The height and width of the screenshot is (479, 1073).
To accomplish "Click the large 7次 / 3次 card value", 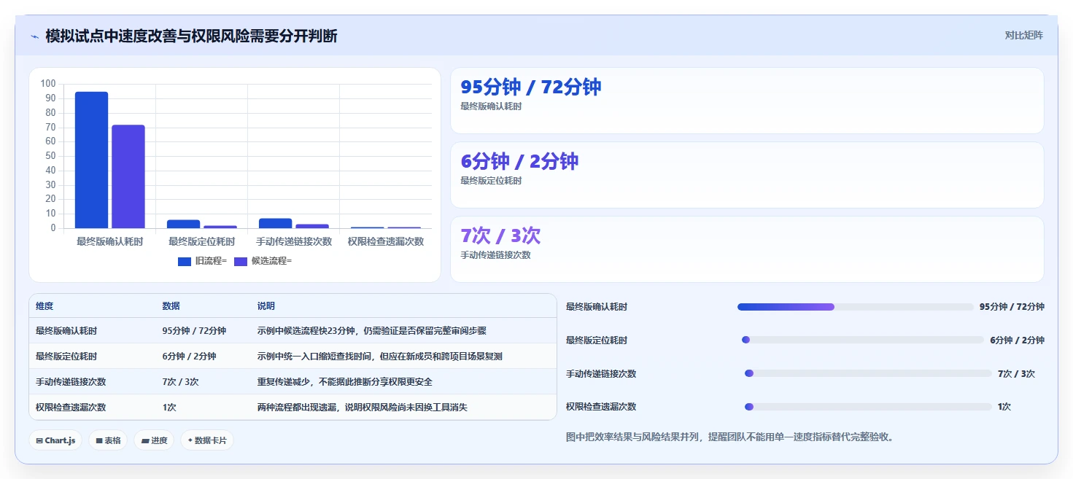I will point(500,235).
